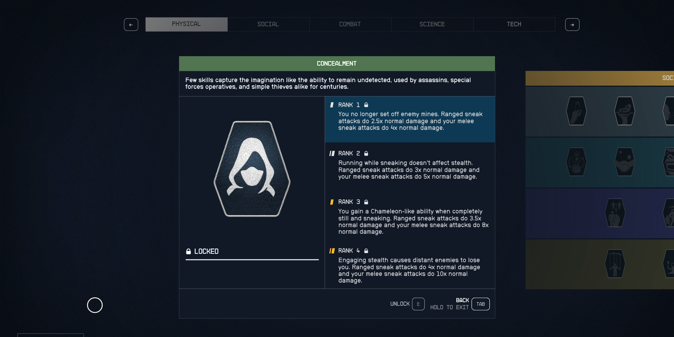Viewport: 674px width, 337px height.
Task: Select Rank 1 entry of Concealment
Action: (x=409, y=119)
